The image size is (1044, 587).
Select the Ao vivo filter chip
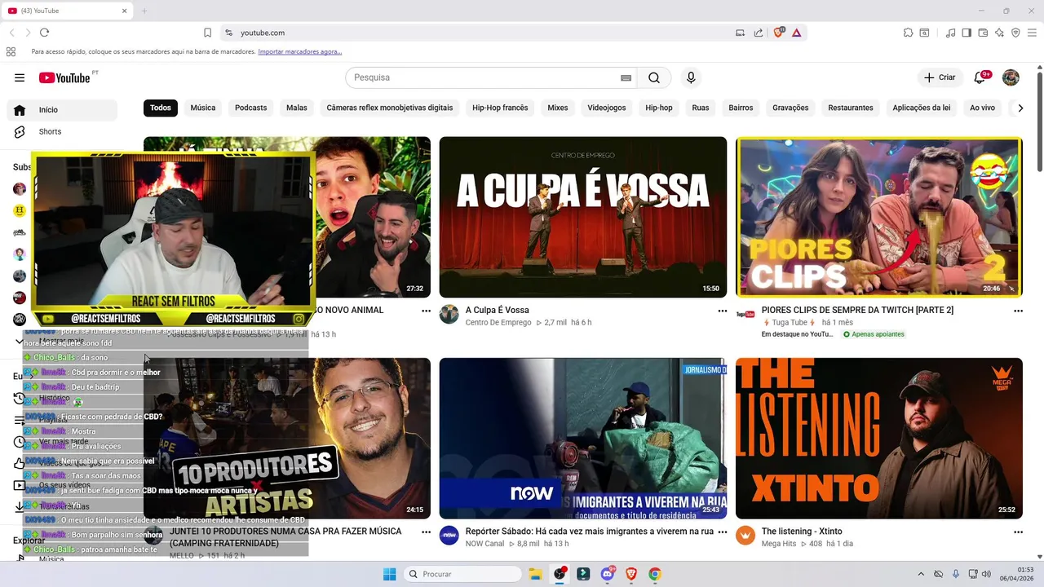[x=982, y=108]
